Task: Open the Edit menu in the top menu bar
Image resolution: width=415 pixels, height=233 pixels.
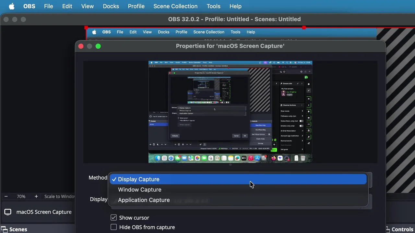Action: [67, 6]
